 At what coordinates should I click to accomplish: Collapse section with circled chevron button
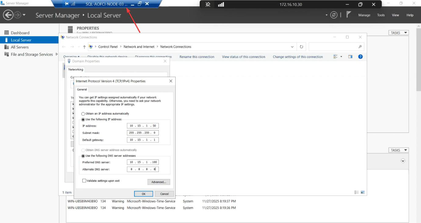pos(403,161)
